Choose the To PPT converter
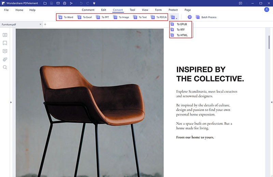The width and height of the screenshot is (273, 177). [98, 17]
